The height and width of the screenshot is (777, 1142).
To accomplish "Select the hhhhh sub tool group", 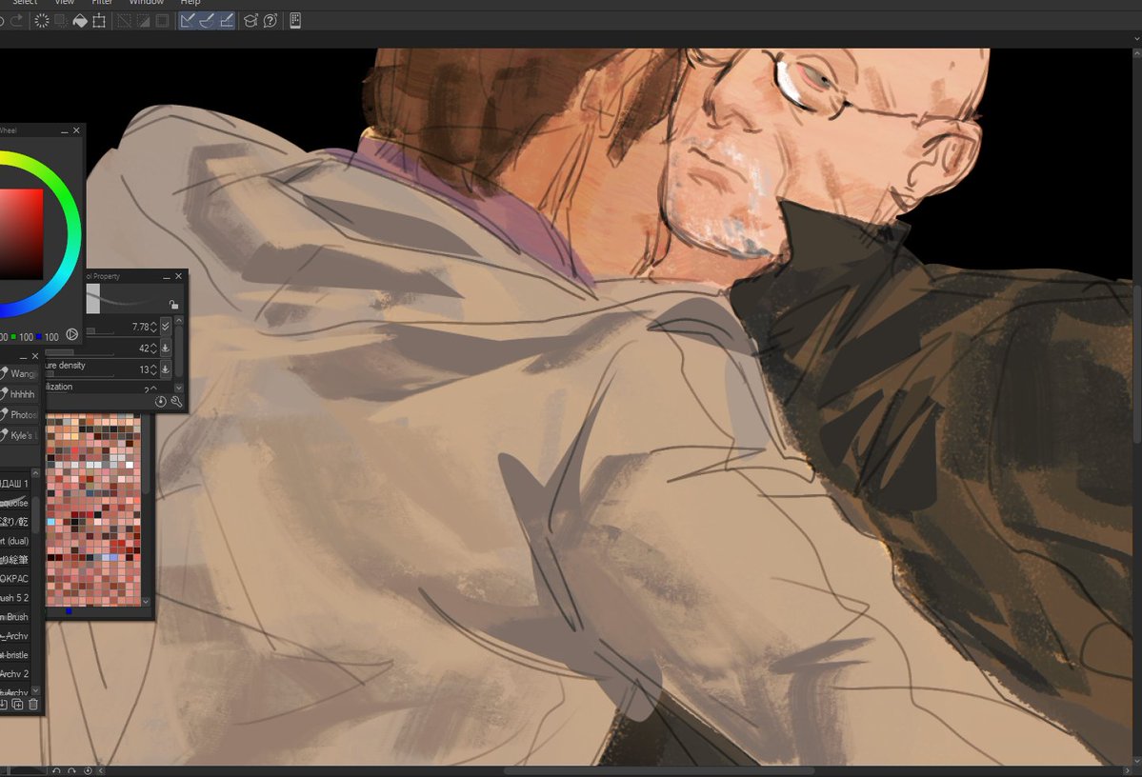I will (x=19, y=394).
